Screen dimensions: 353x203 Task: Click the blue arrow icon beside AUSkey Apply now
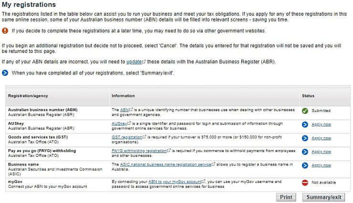point(305,124)
